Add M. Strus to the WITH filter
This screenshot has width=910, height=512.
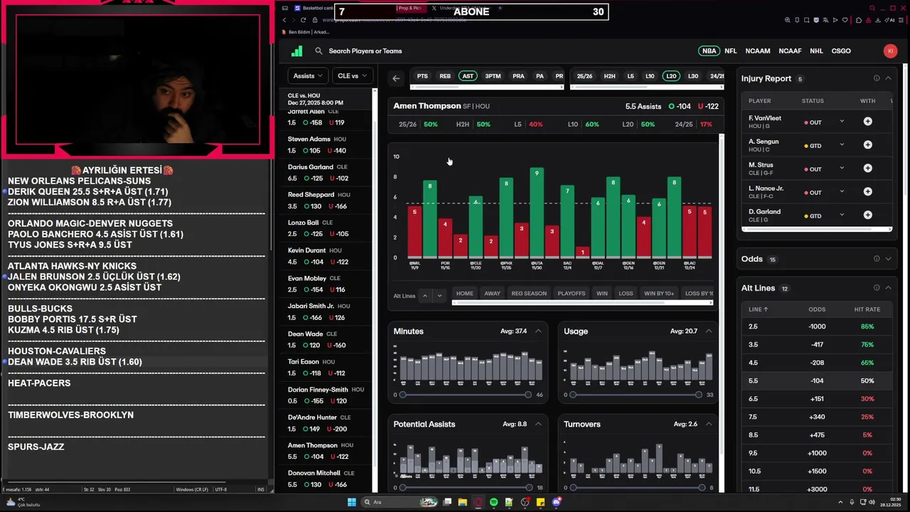[867, 169]
